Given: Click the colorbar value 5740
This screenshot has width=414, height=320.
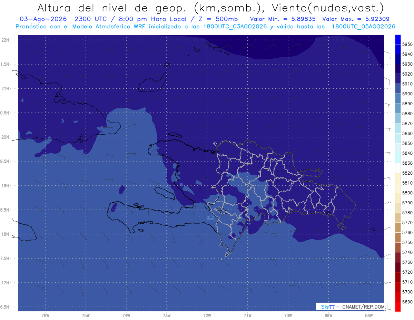Looking at the screenshot, I should (x=407, y=252).
